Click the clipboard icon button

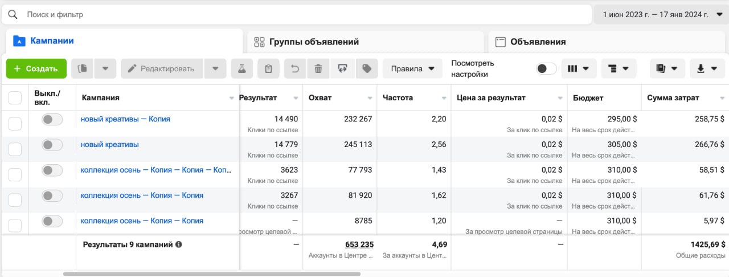pos(268,68)
